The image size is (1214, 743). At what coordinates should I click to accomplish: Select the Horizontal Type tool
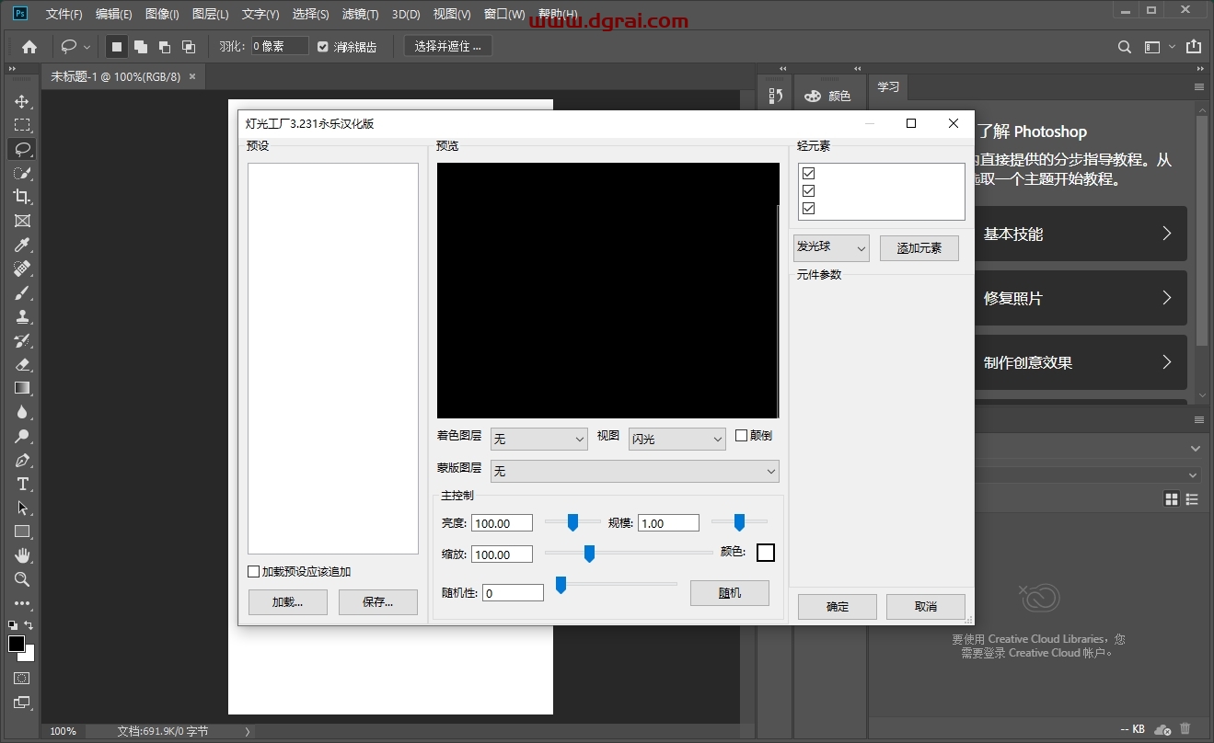22,484
